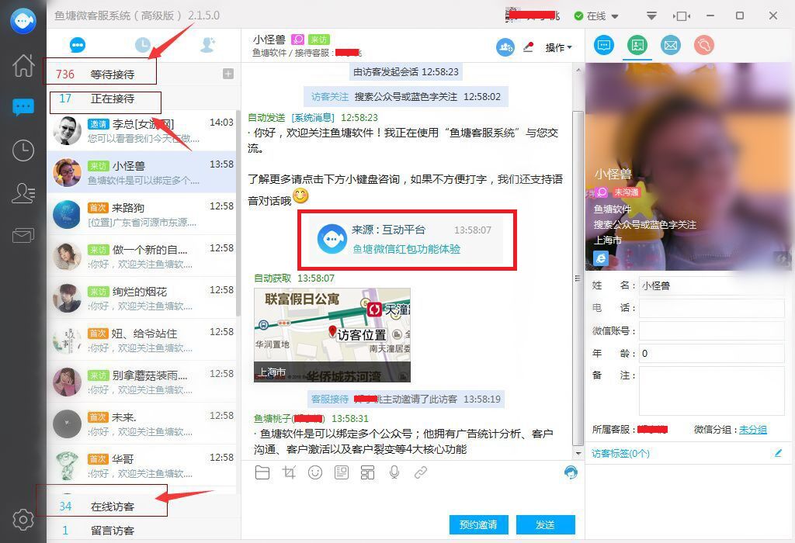
Task: Click the 姓名 field containing 小怪兽
Action: (712, 285)
